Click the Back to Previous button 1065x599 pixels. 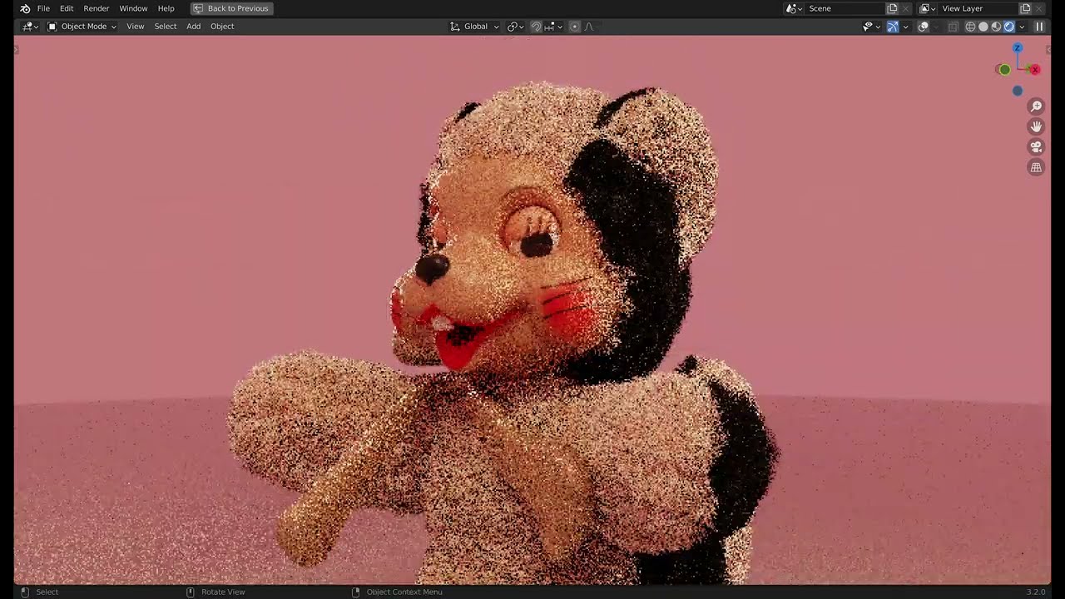tap(232, 8)
